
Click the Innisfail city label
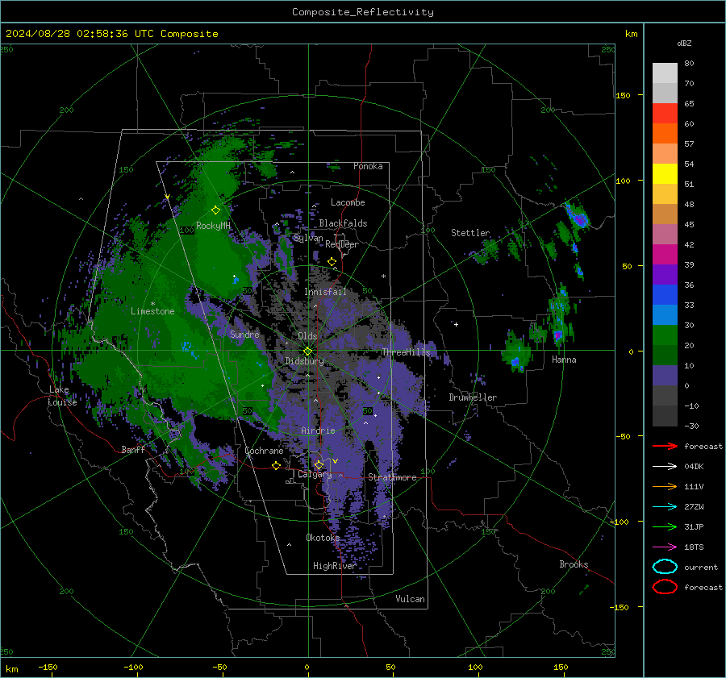325,292
